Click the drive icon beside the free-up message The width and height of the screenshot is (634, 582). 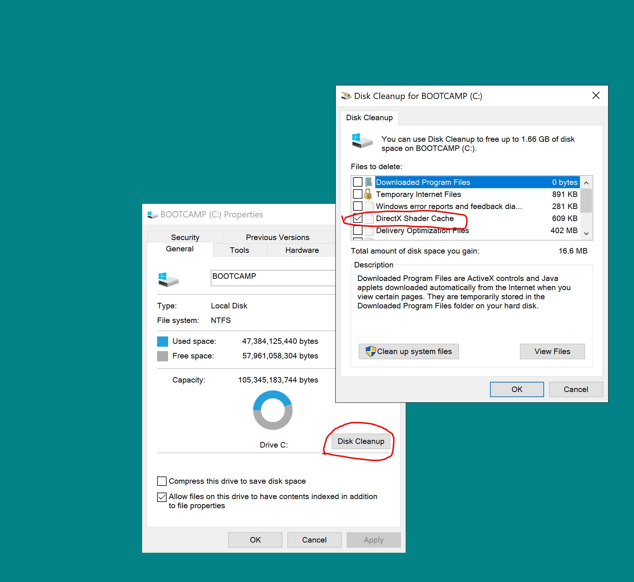click(362, 141)
